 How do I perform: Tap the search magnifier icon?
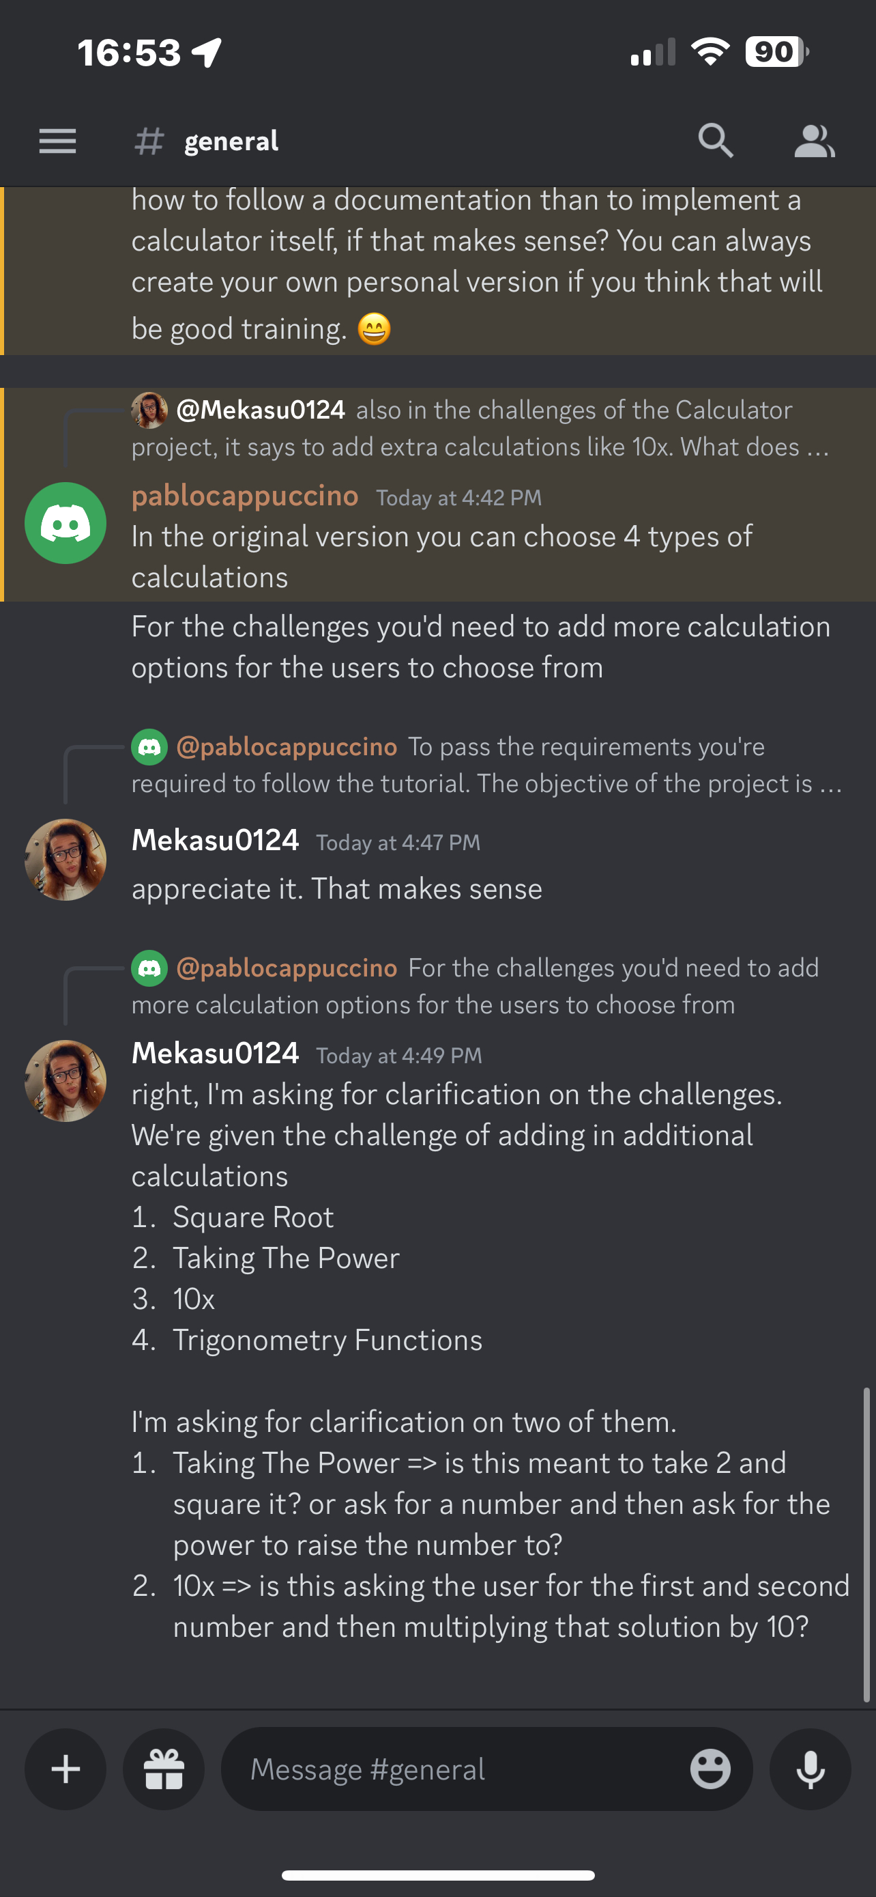pos(715,140)
